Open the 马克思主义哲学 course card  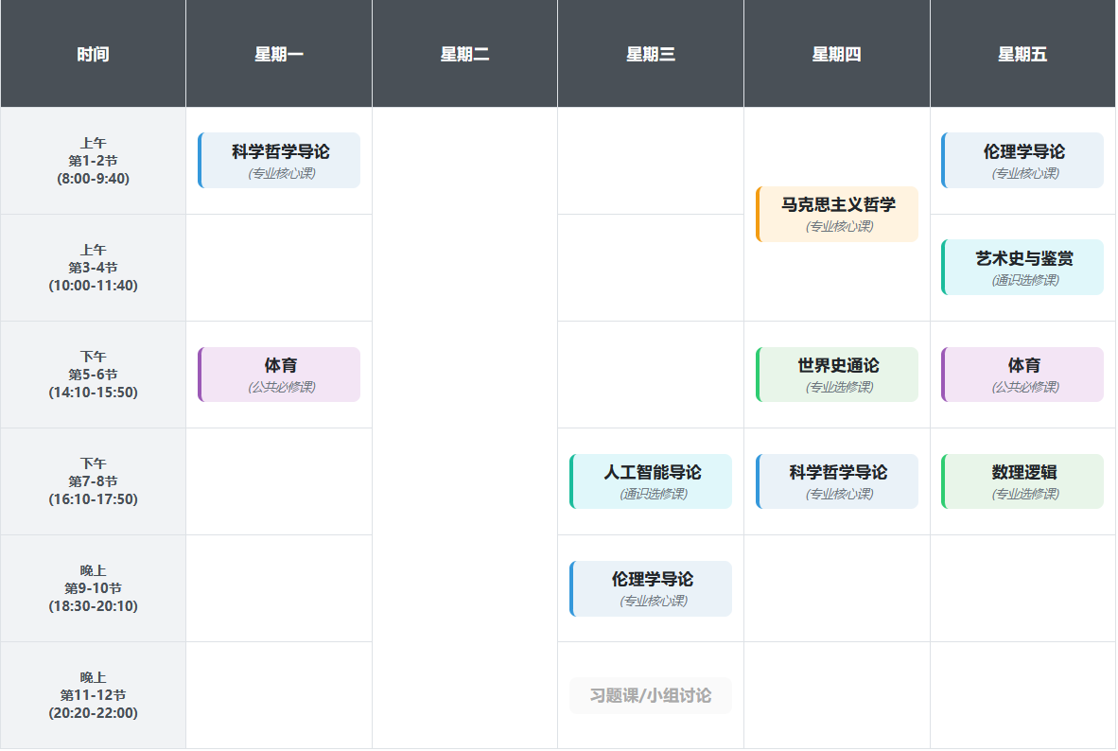[837, 214]
